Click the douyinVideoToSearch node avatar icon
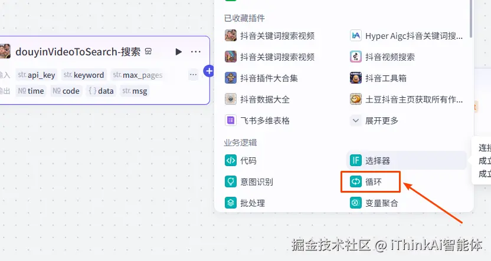This screenshot has height=261, width=491. click(x=5, y=52)
